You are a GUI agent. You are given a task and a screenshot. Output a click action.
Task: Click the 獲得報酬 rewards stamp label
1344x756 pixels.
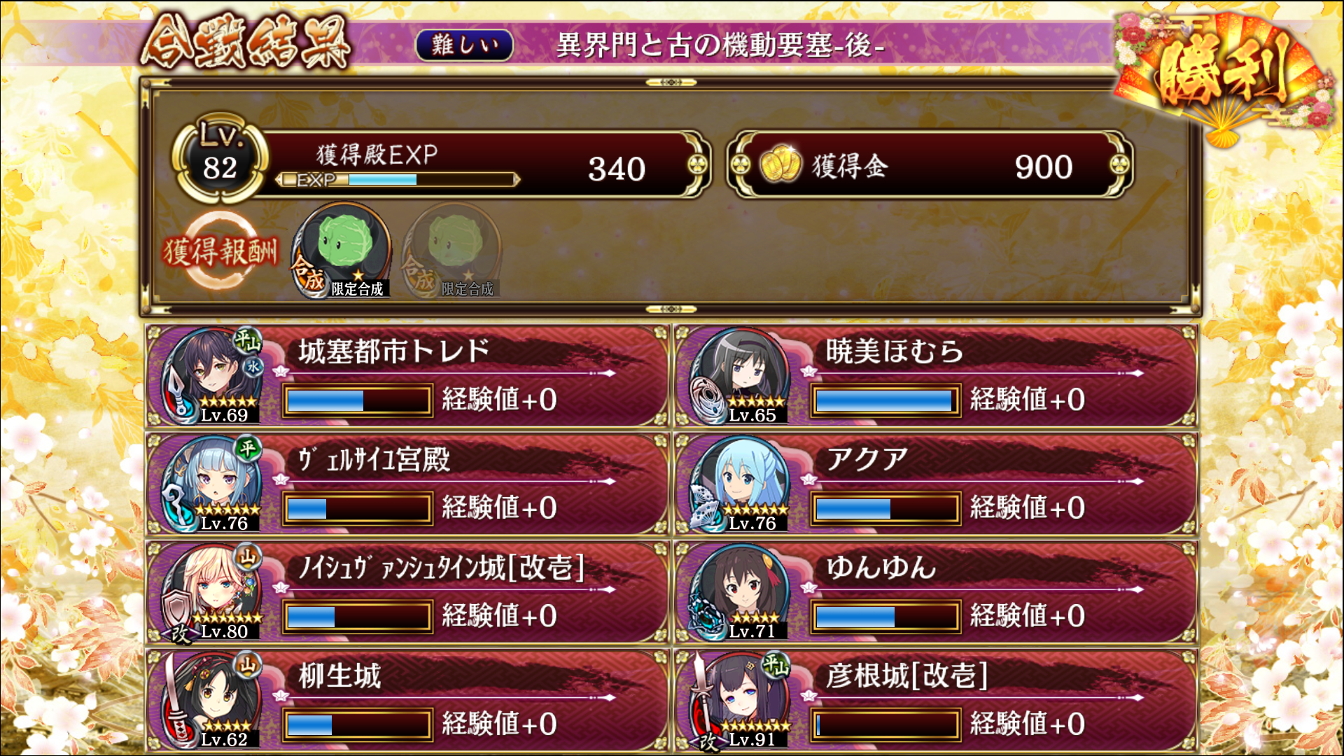(x=220, y=251)
